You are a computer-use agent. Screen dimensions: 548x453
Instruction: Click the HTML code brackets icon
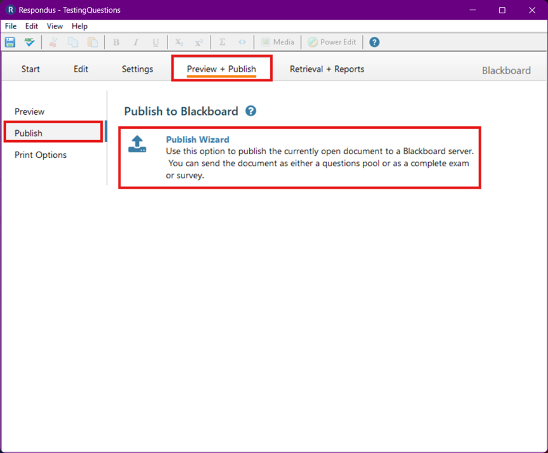pyautogui.click(x=242, y=43)
